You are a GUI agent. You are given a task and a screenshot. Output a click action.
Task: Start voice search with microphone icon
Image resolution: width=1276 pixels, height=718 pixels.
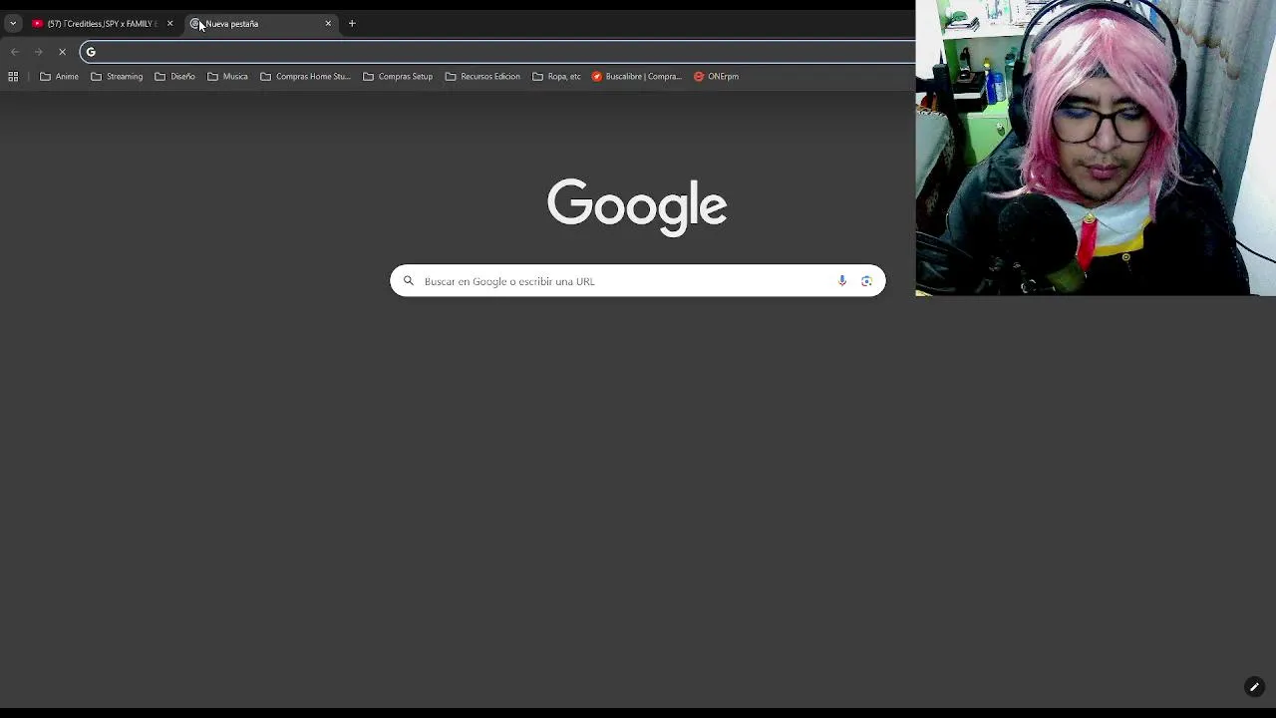tap(842, 281)
